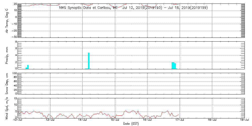Select the 'Air Temp, Deg C' axis label

7,20
